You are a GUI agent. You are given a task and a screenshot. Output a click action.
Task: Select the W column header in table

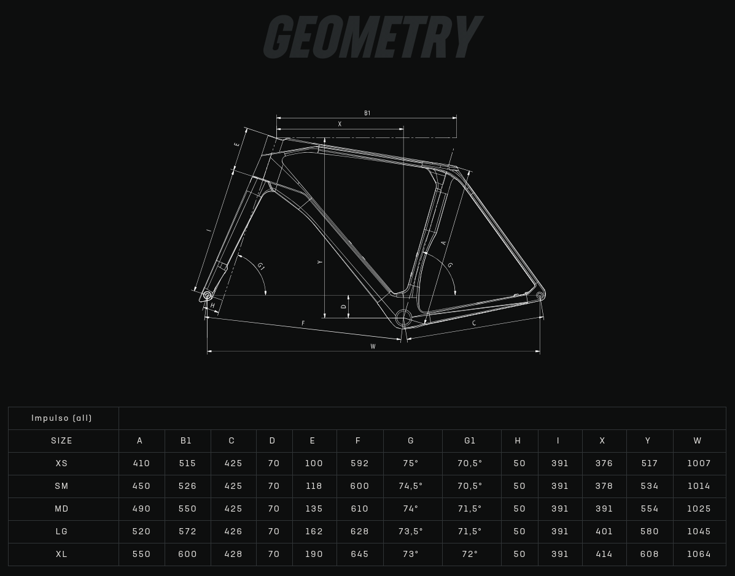click(x=698, y=441)
